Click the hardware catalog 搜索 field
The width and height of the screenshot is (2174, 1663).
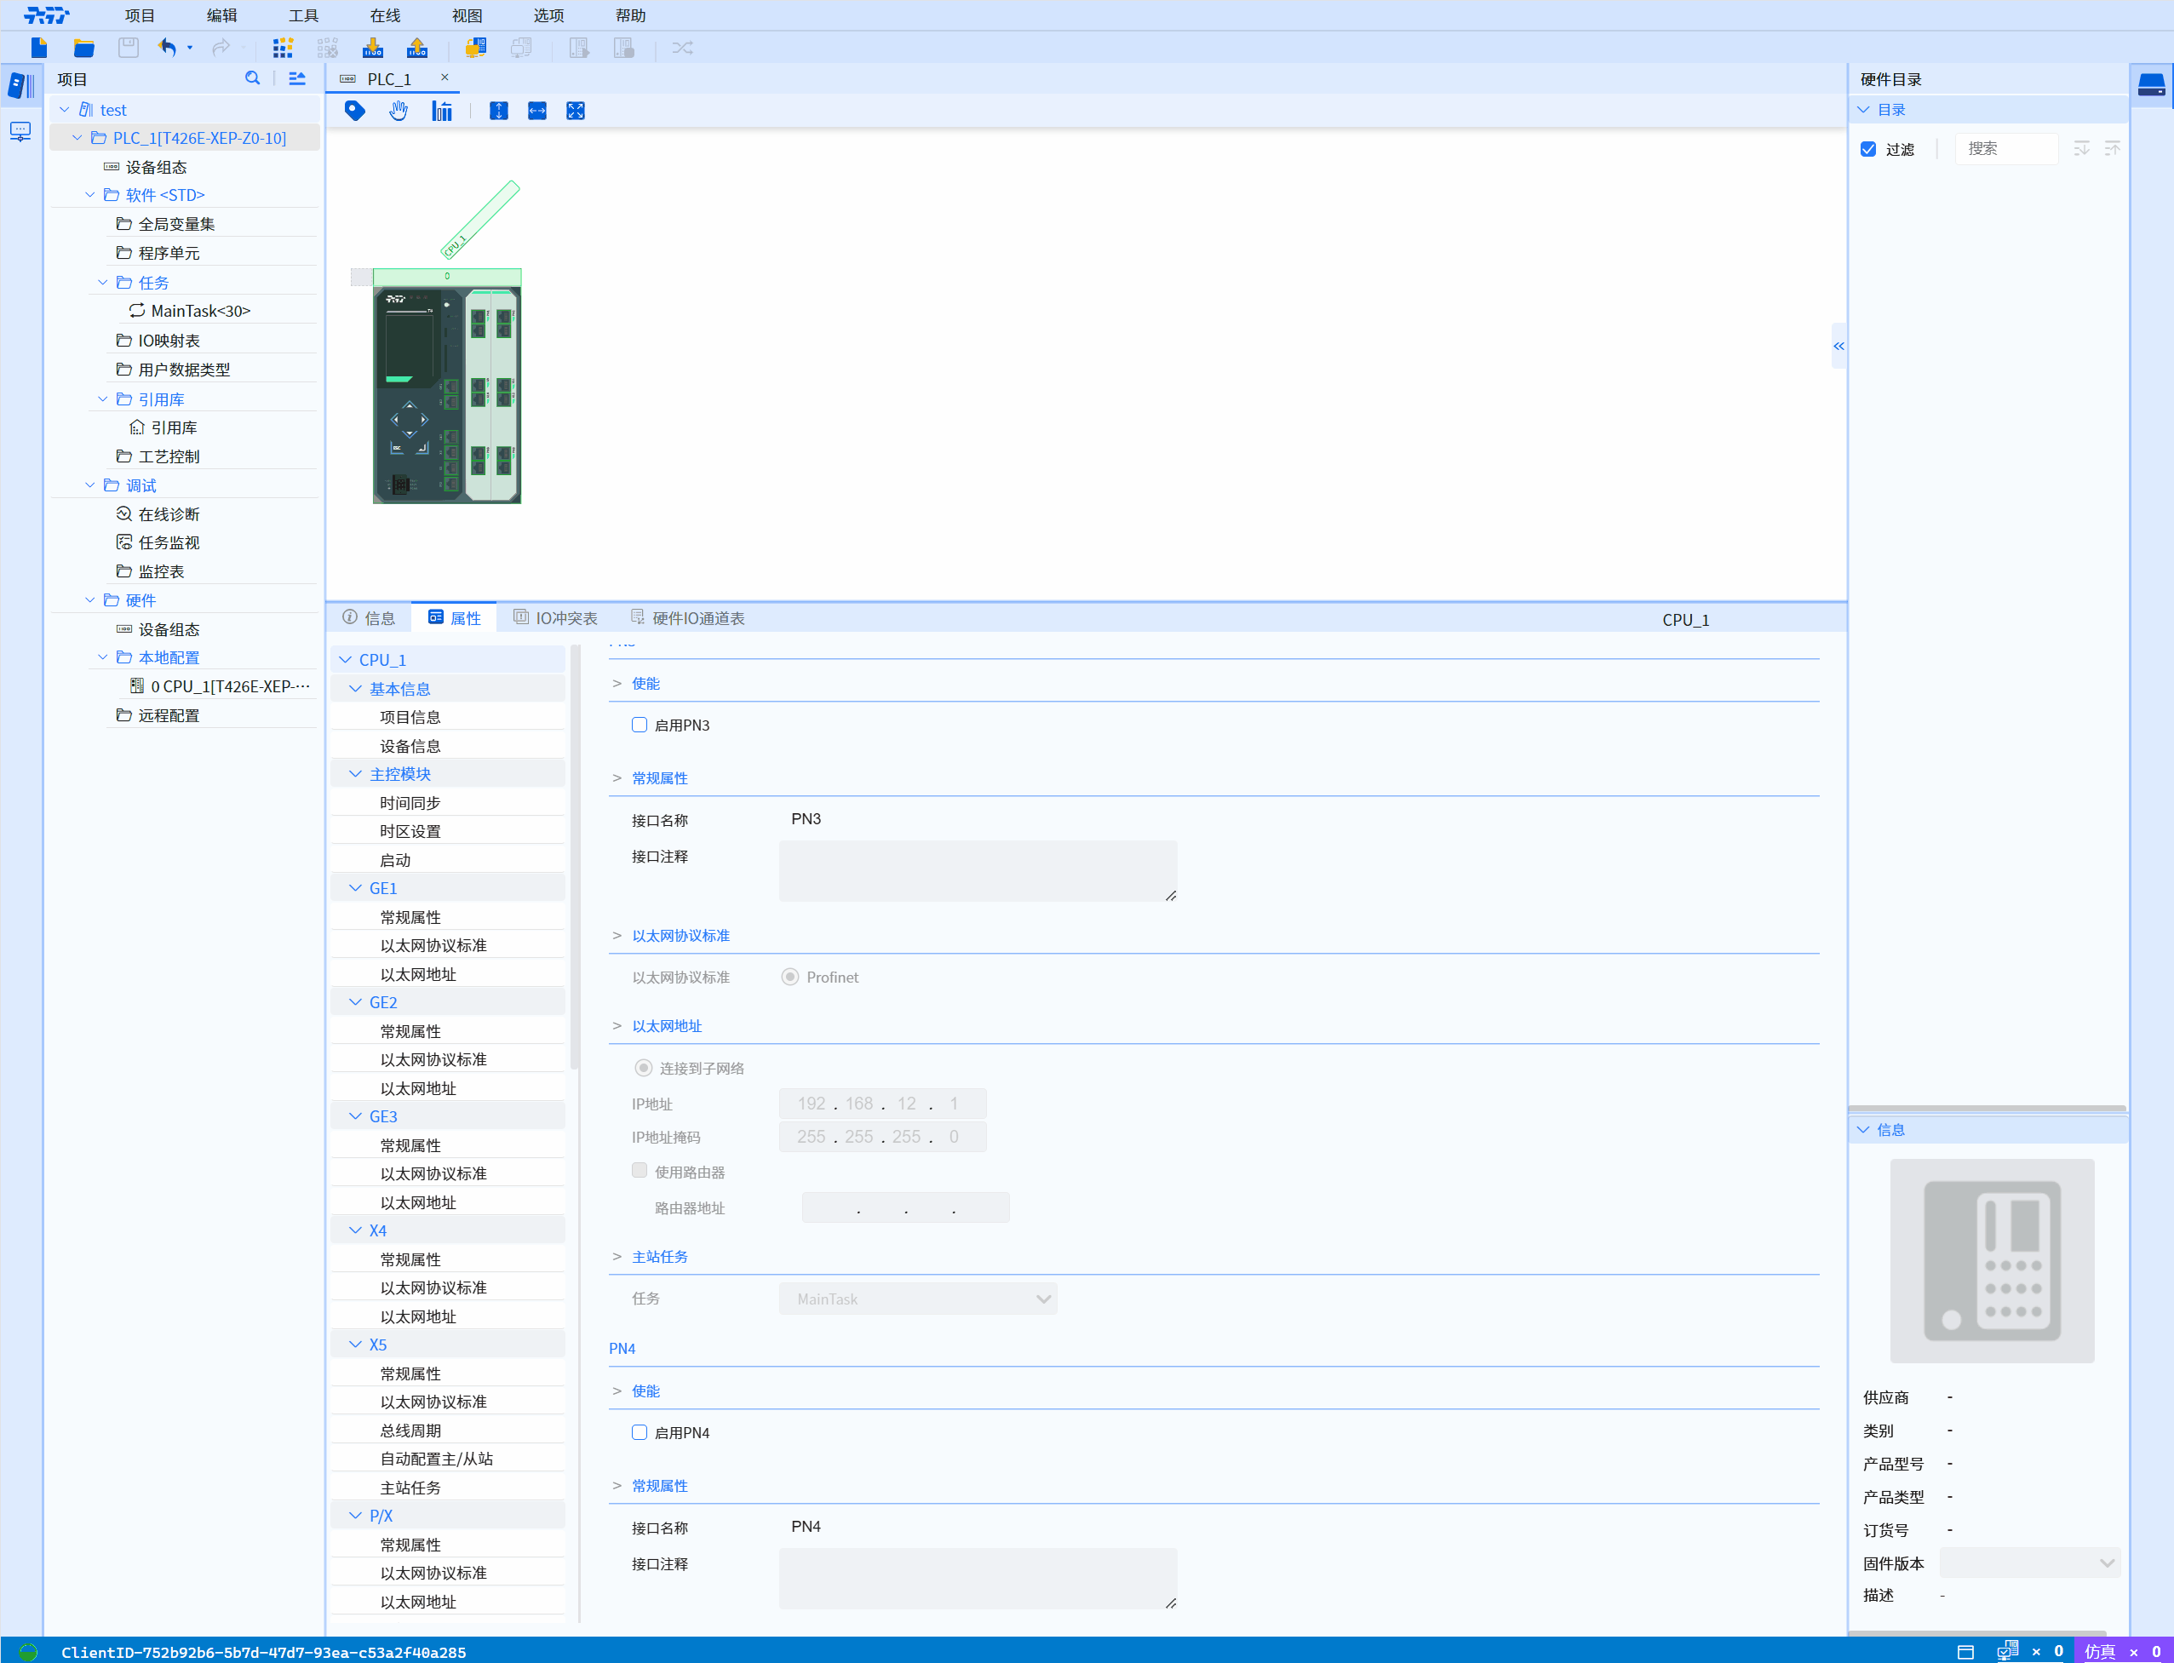2005,148
